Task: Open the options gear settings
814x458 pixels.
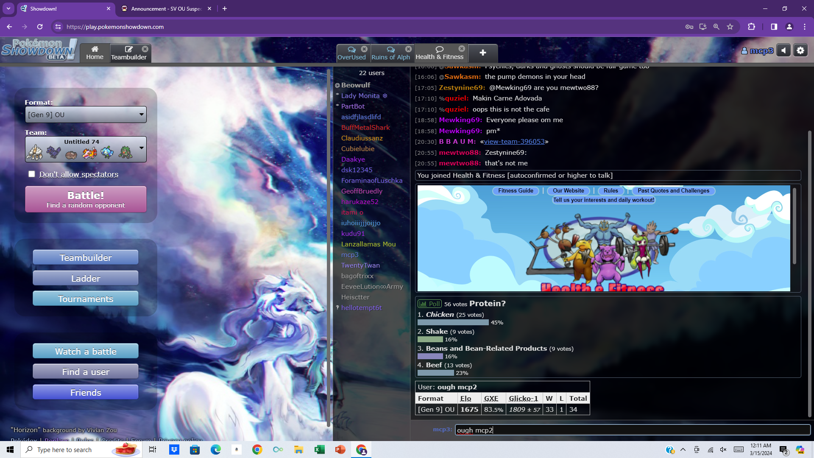Action: 800,50
